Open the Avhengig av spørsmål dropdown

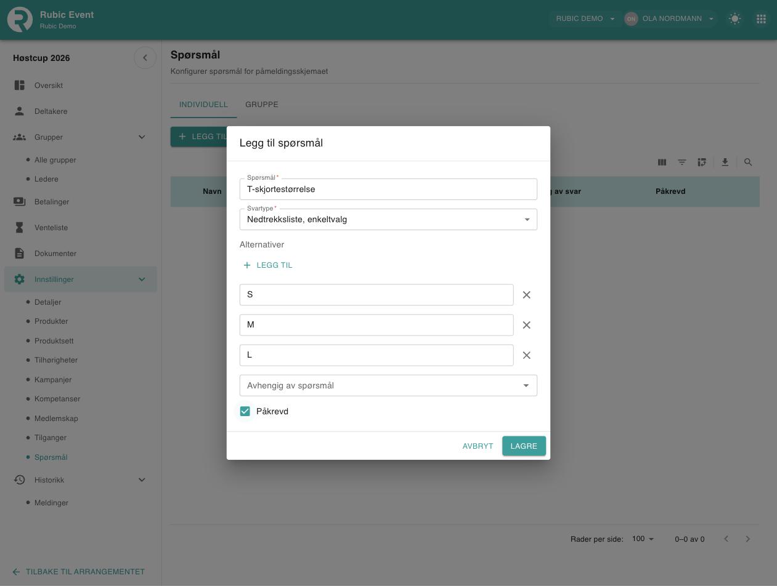tap(388, 385)
